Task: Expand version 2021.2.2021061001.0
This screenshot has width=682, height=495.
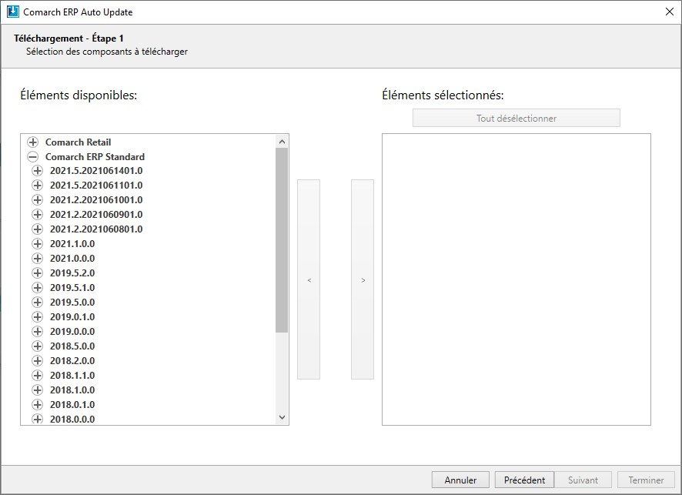Action: (38, 200)
